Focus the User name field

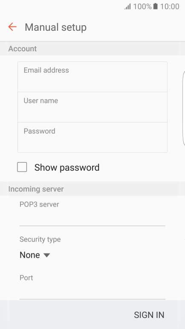92,107
